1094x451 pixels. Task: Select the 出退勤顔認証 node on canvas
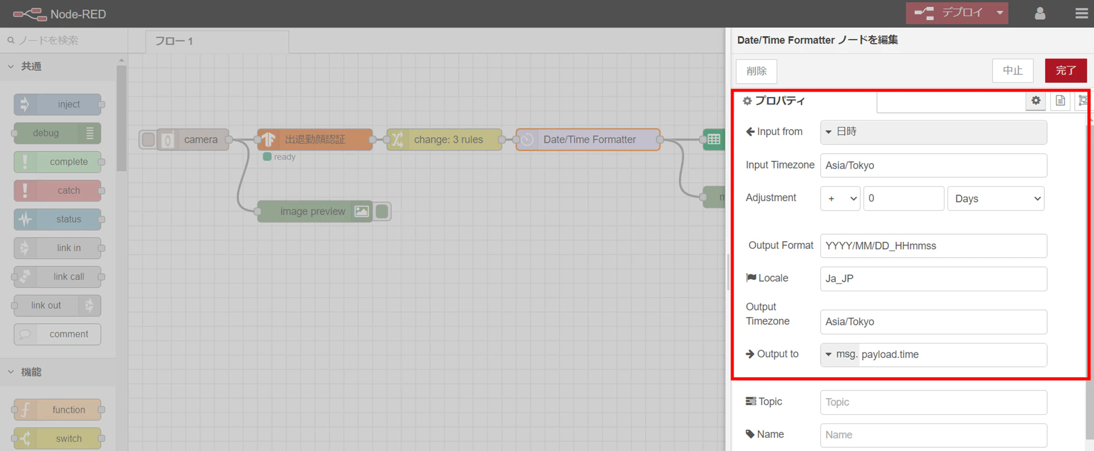pos(315,139)
